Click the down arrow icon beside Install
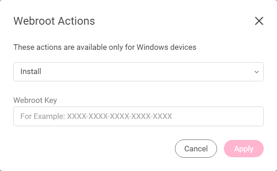This screenshot has height=171, width=277. pos(256,72)
